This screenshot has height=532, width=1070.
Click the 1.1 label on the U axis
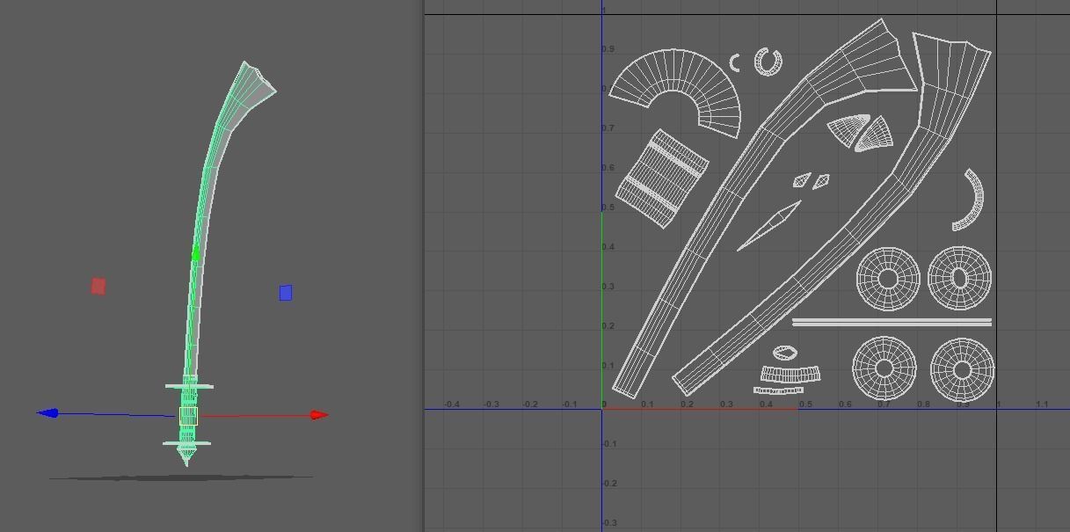click(x=1042, y=404)
